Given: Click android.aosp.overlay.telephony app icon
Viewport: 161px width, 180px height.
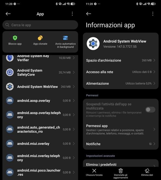Looking at the screenshot, I should (x=10, y=115).
